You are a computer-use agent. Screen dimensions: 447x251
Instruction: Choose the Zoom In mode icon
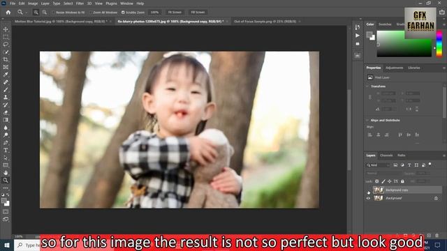pos(36,13)
